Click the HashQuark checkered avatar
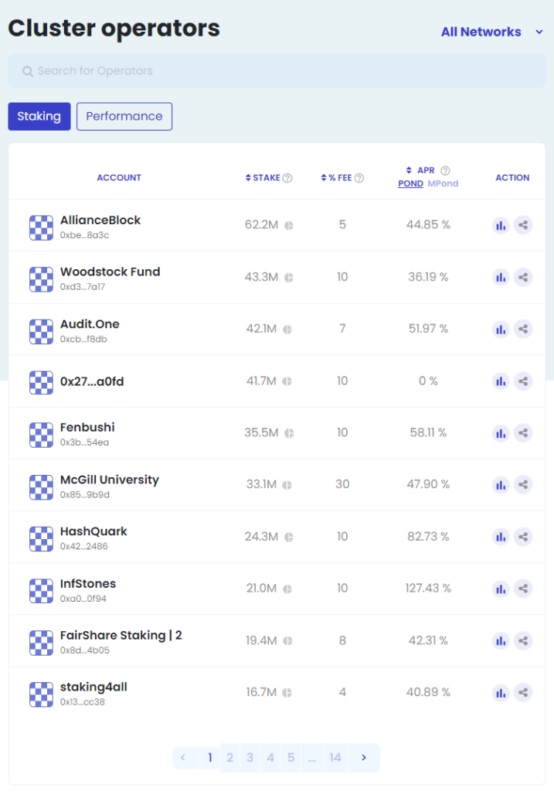 (x=41, y=539)
